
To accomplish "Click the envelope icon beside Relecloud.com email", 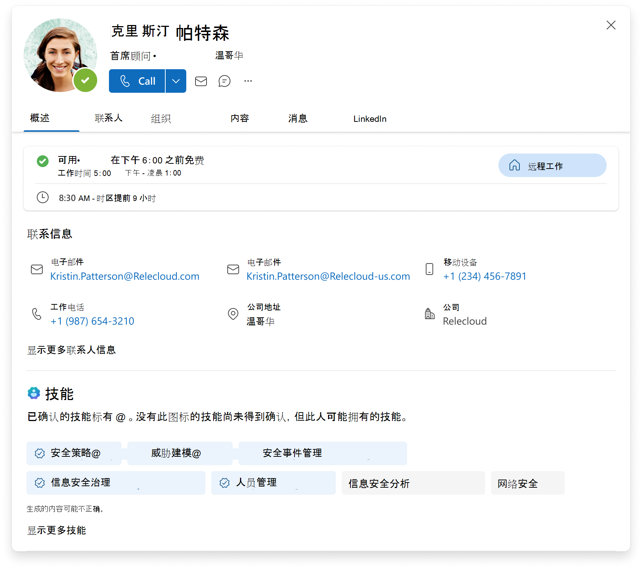I will (x=37, y=269).
